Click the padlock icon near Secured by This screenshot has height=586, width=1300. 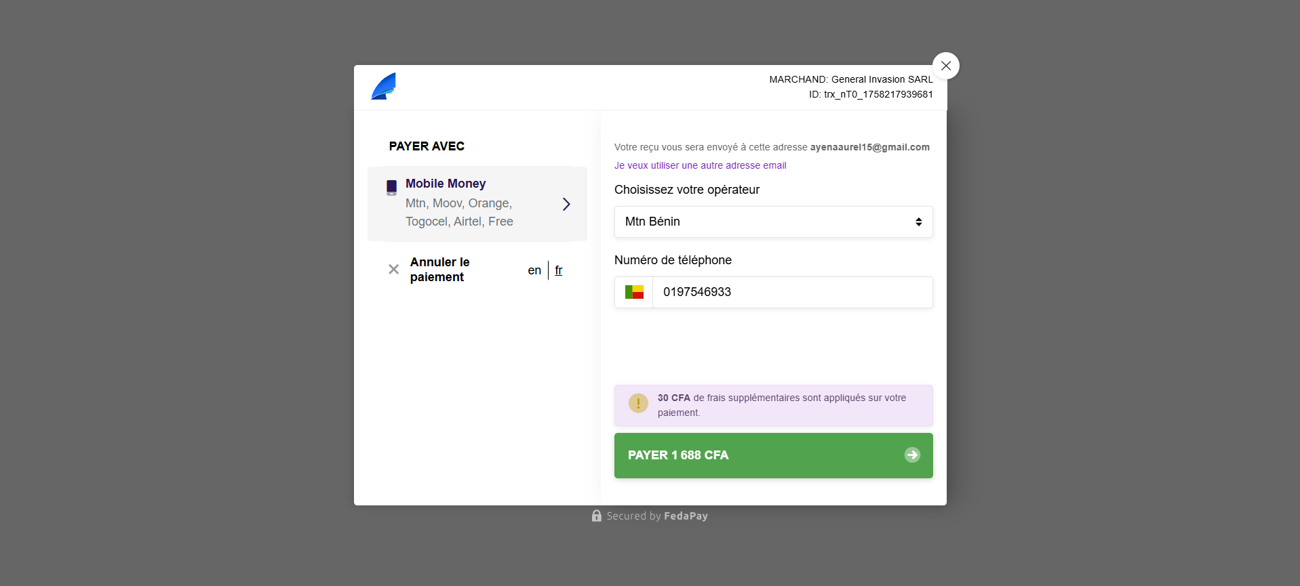(x=596, y=516)
